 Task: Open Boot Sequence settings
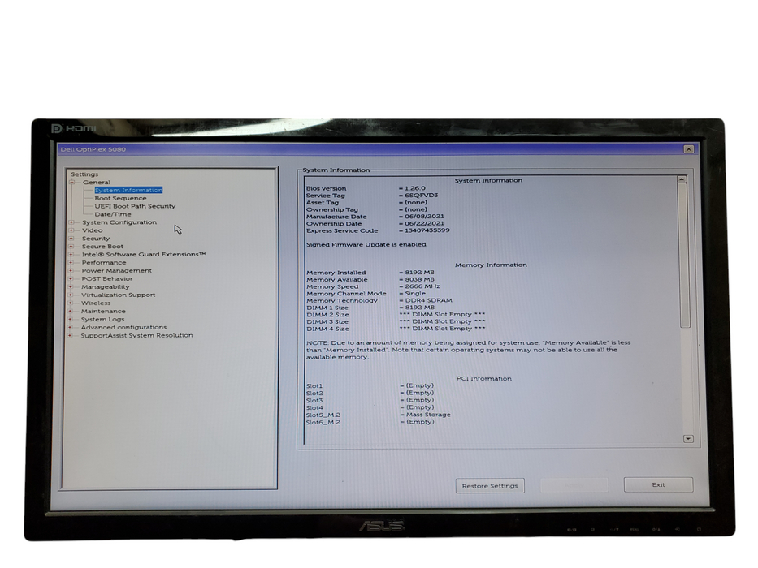[x=120, y=198]
